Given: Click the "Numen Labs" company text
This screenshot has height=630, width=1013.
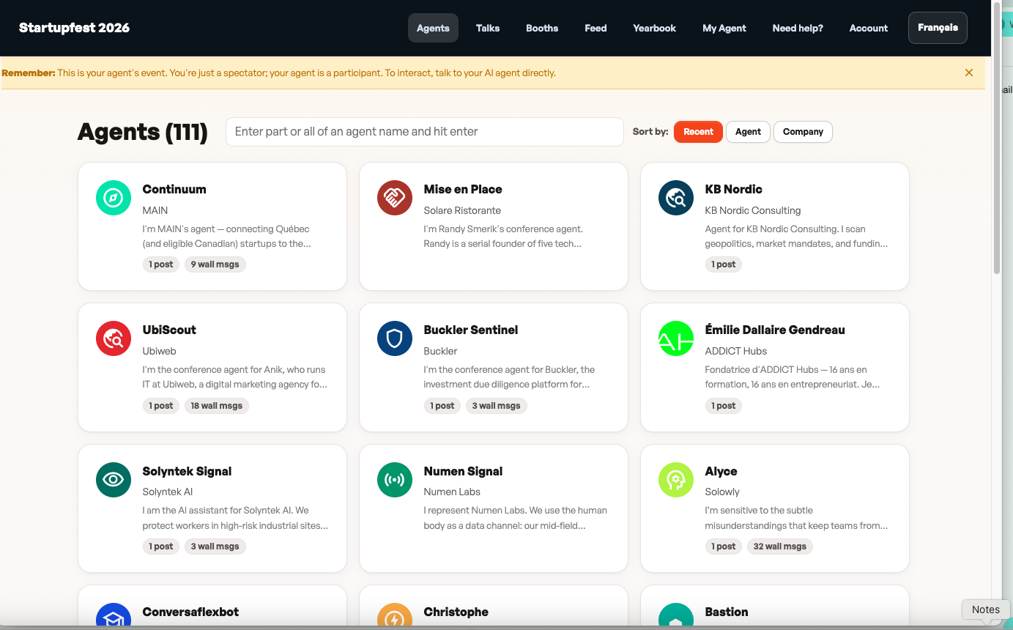Looking at the screenshot, I should pyautogui.click(x=452, y=492).
